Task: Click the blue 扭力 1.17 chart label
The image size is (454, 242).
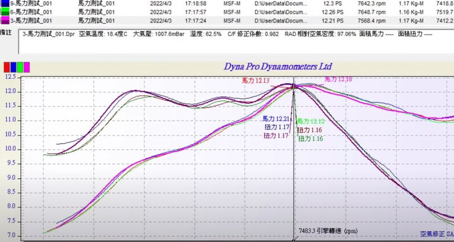Action: (x=277, y=127)
